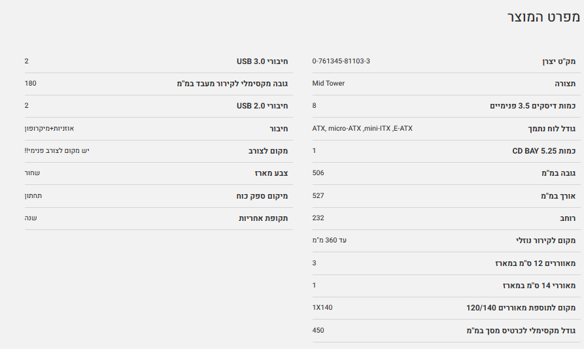Click the 'מפרט המוצר' section heading
The image size is (584, 349).
[x=543, y=18]
